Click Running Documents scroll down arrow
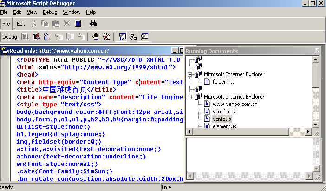This screenshot has width=326, height=191. click(316, 125)
